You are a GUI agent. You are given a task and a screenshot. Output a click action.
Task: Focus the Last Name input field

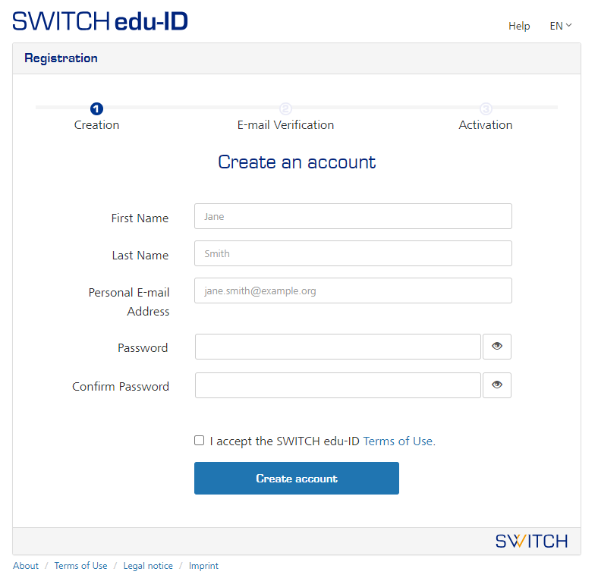coord(353,253)
